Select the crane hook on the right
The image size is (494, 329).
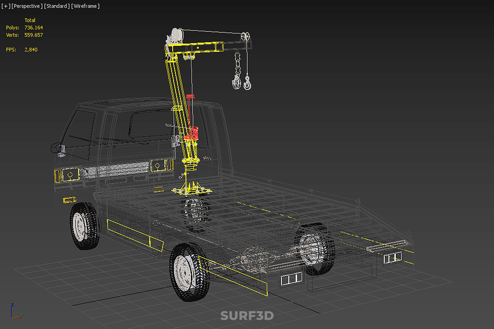click(x=248, y=83)
